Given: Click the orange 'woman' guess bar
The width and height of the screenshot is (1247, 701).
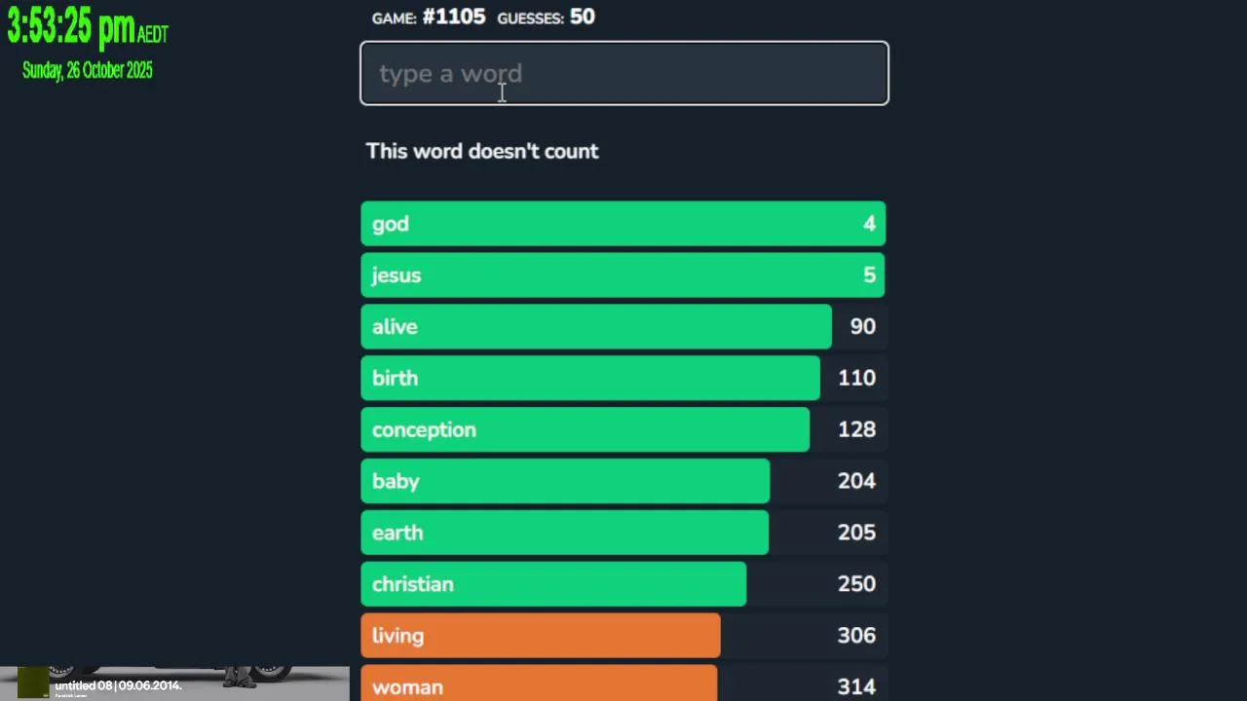Looking at the screenshot, I should tap(539, 684).
